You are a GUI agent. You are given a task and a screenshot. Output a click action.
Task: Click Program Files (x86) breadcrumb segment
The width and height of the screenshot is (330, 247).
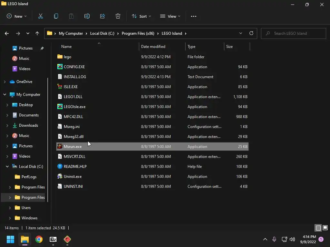pos(138,33)
